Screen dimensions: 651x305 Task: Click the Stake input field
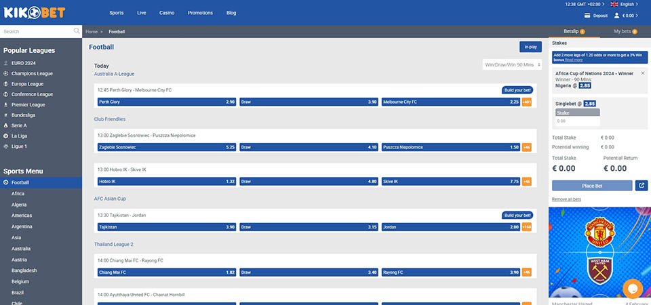pyautogui.click(x=576, y=121)
